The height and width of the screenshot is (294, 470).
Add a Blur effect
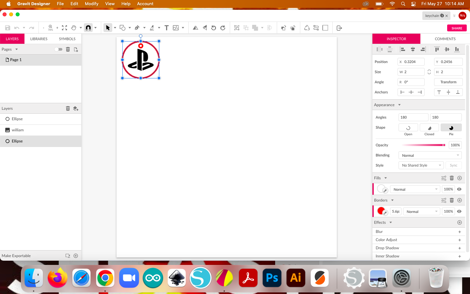tap(460, 232)
